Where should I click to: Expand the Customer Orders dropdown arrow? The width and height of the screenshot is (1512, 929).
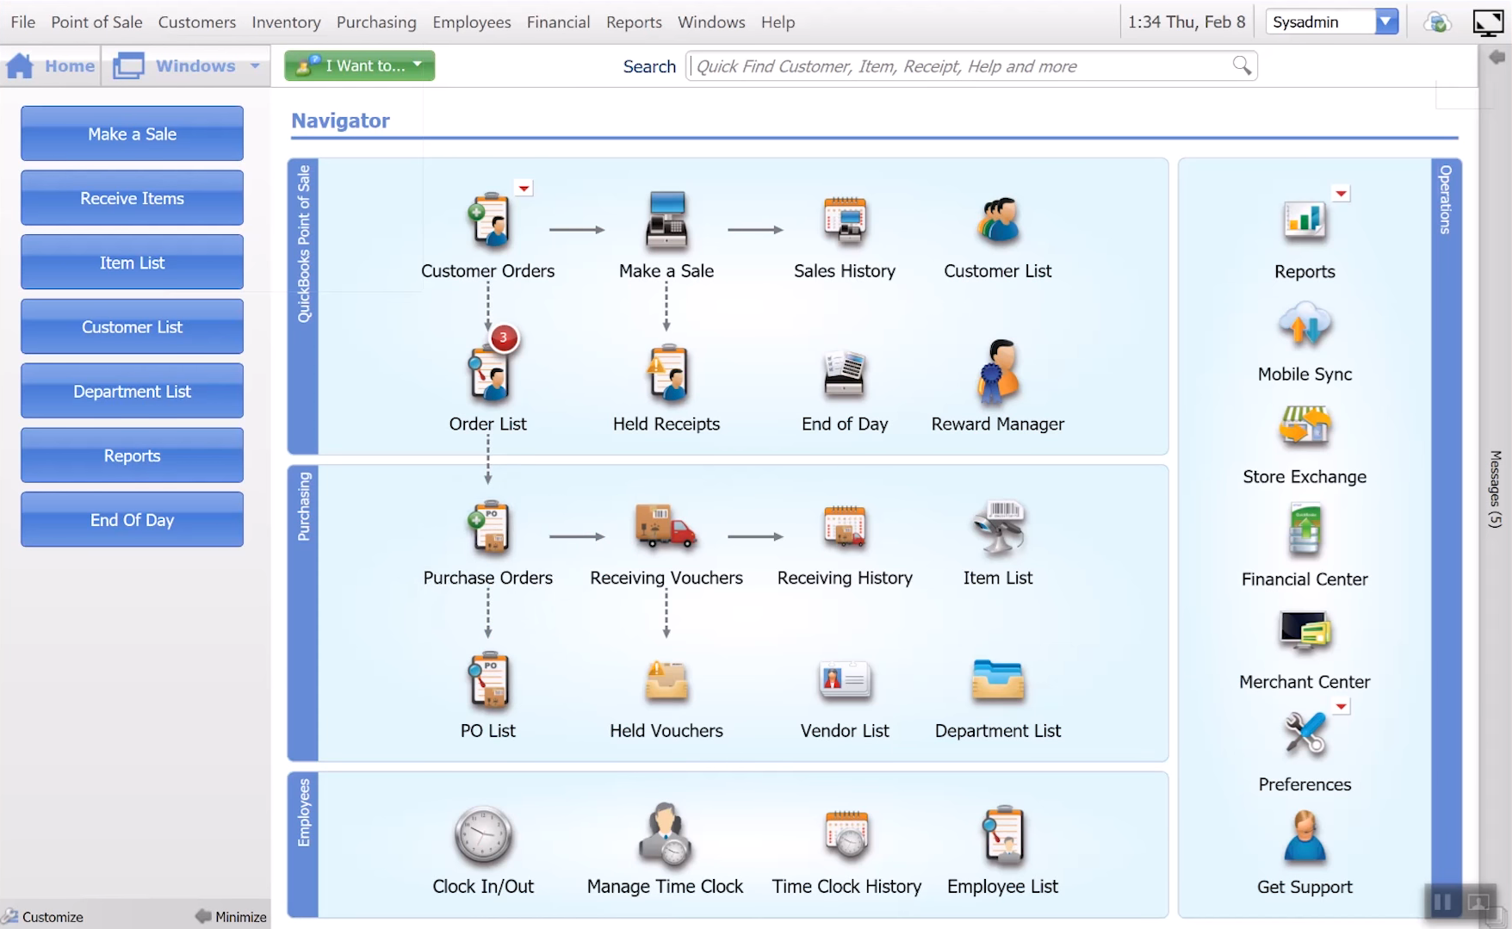pyautogui.click(x=524, y=188)
